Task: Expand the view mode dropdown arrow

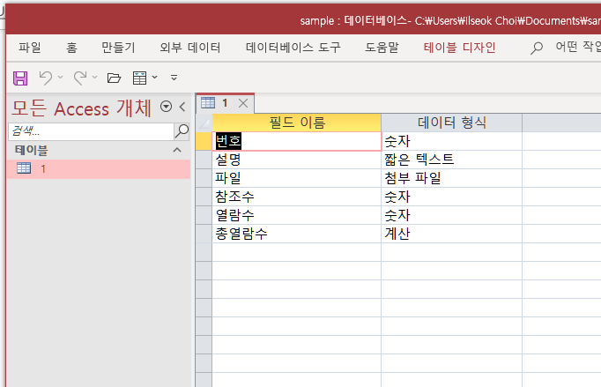Action: coord(154,78)
